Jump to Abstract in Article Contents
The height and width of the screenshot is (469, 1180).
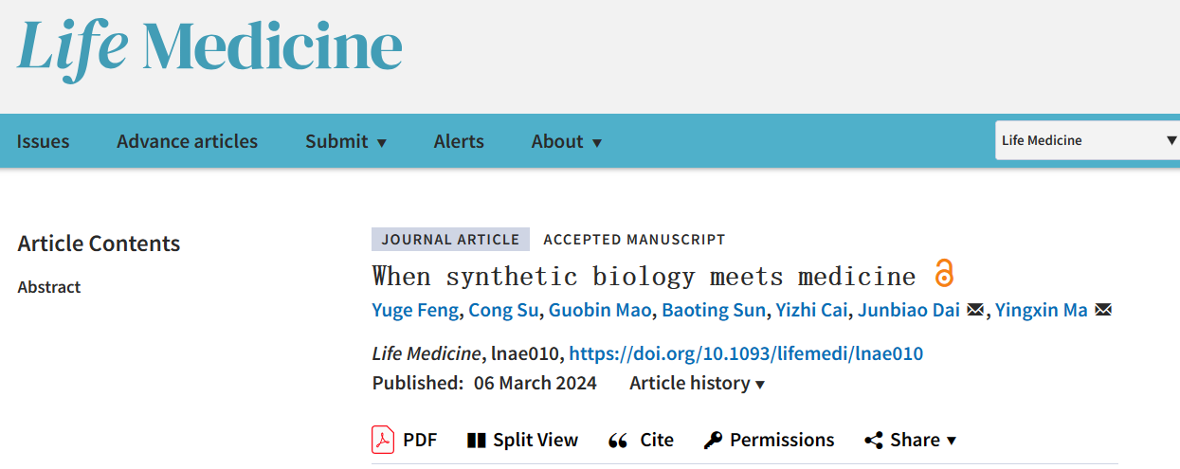tap(49, 287)
